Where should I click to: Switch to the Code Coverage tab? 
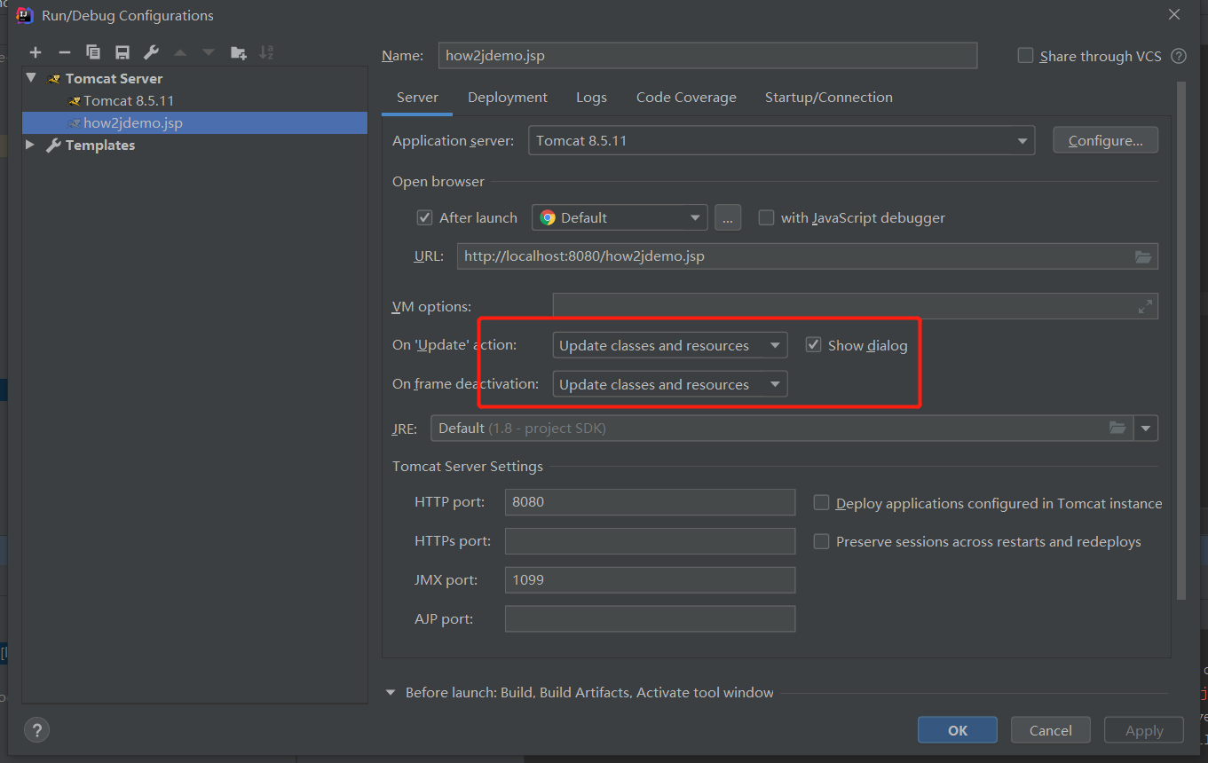click(x=686, y=98)
